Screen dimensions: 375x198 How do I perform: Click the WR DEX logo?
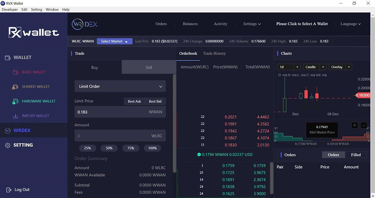coord(84,24)
